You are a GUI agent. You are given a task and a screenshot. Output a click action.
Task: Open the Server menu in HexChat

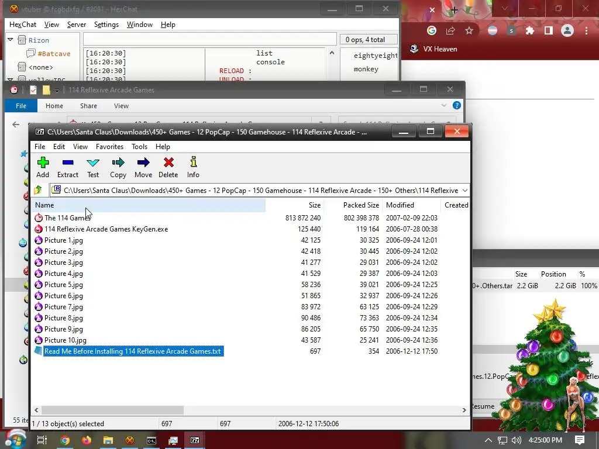pyautogui.click(x=77, y=25)
